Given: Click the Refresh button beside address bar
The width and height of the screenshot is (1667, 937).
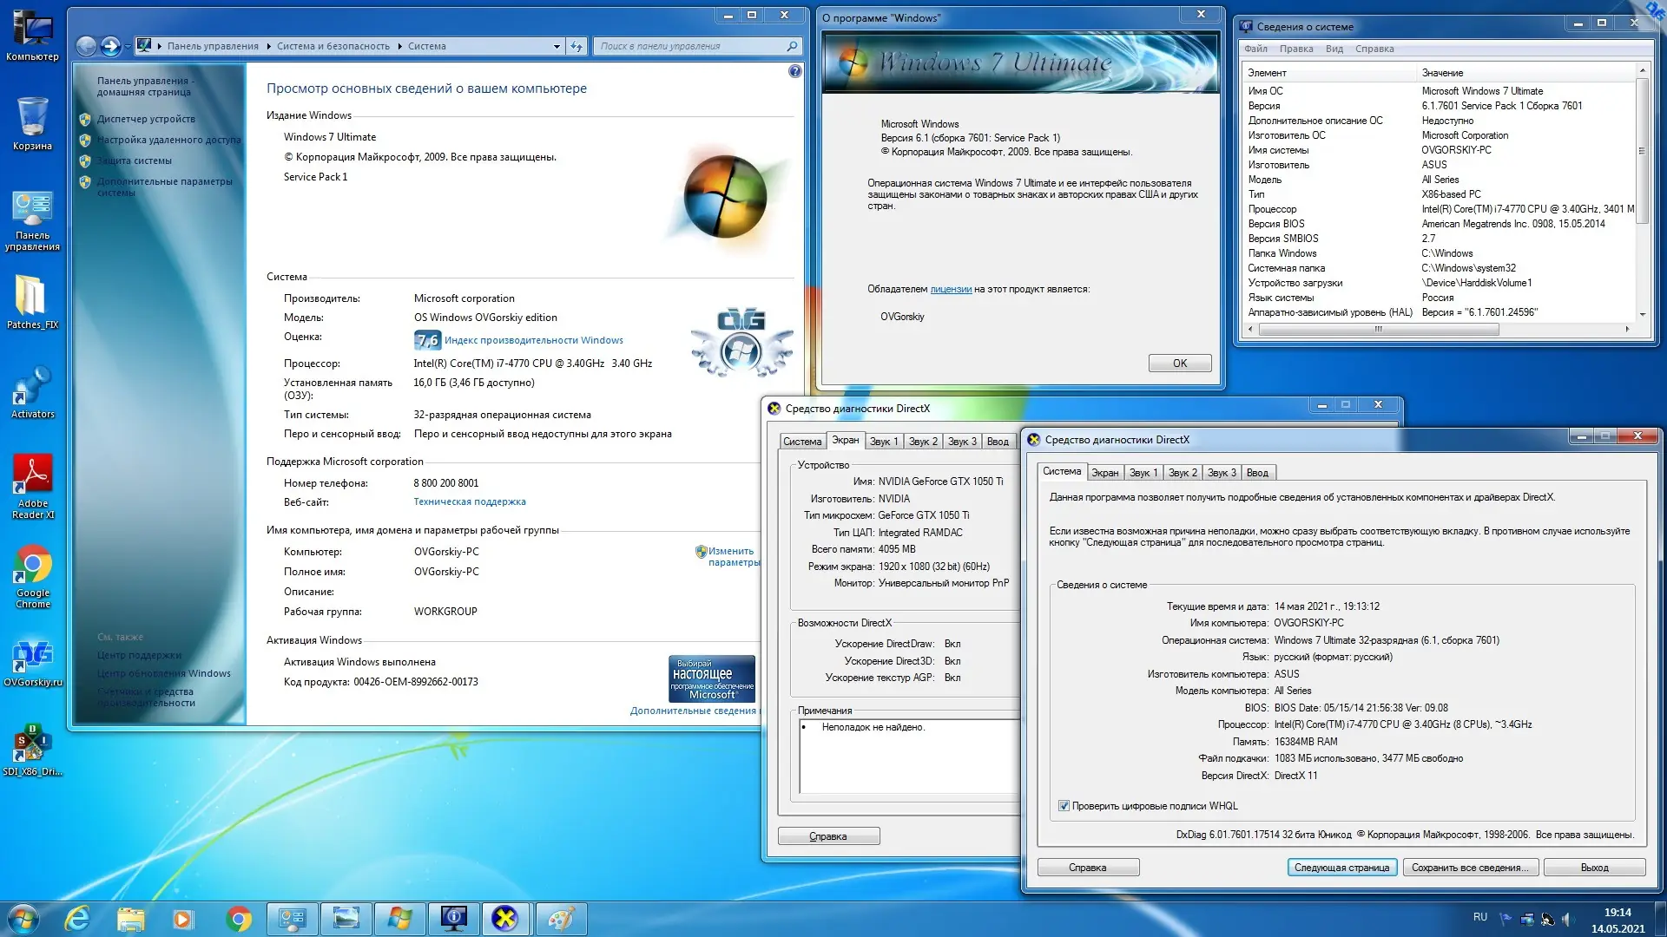Looking at the screenshot, I should [x=577, y=46].
